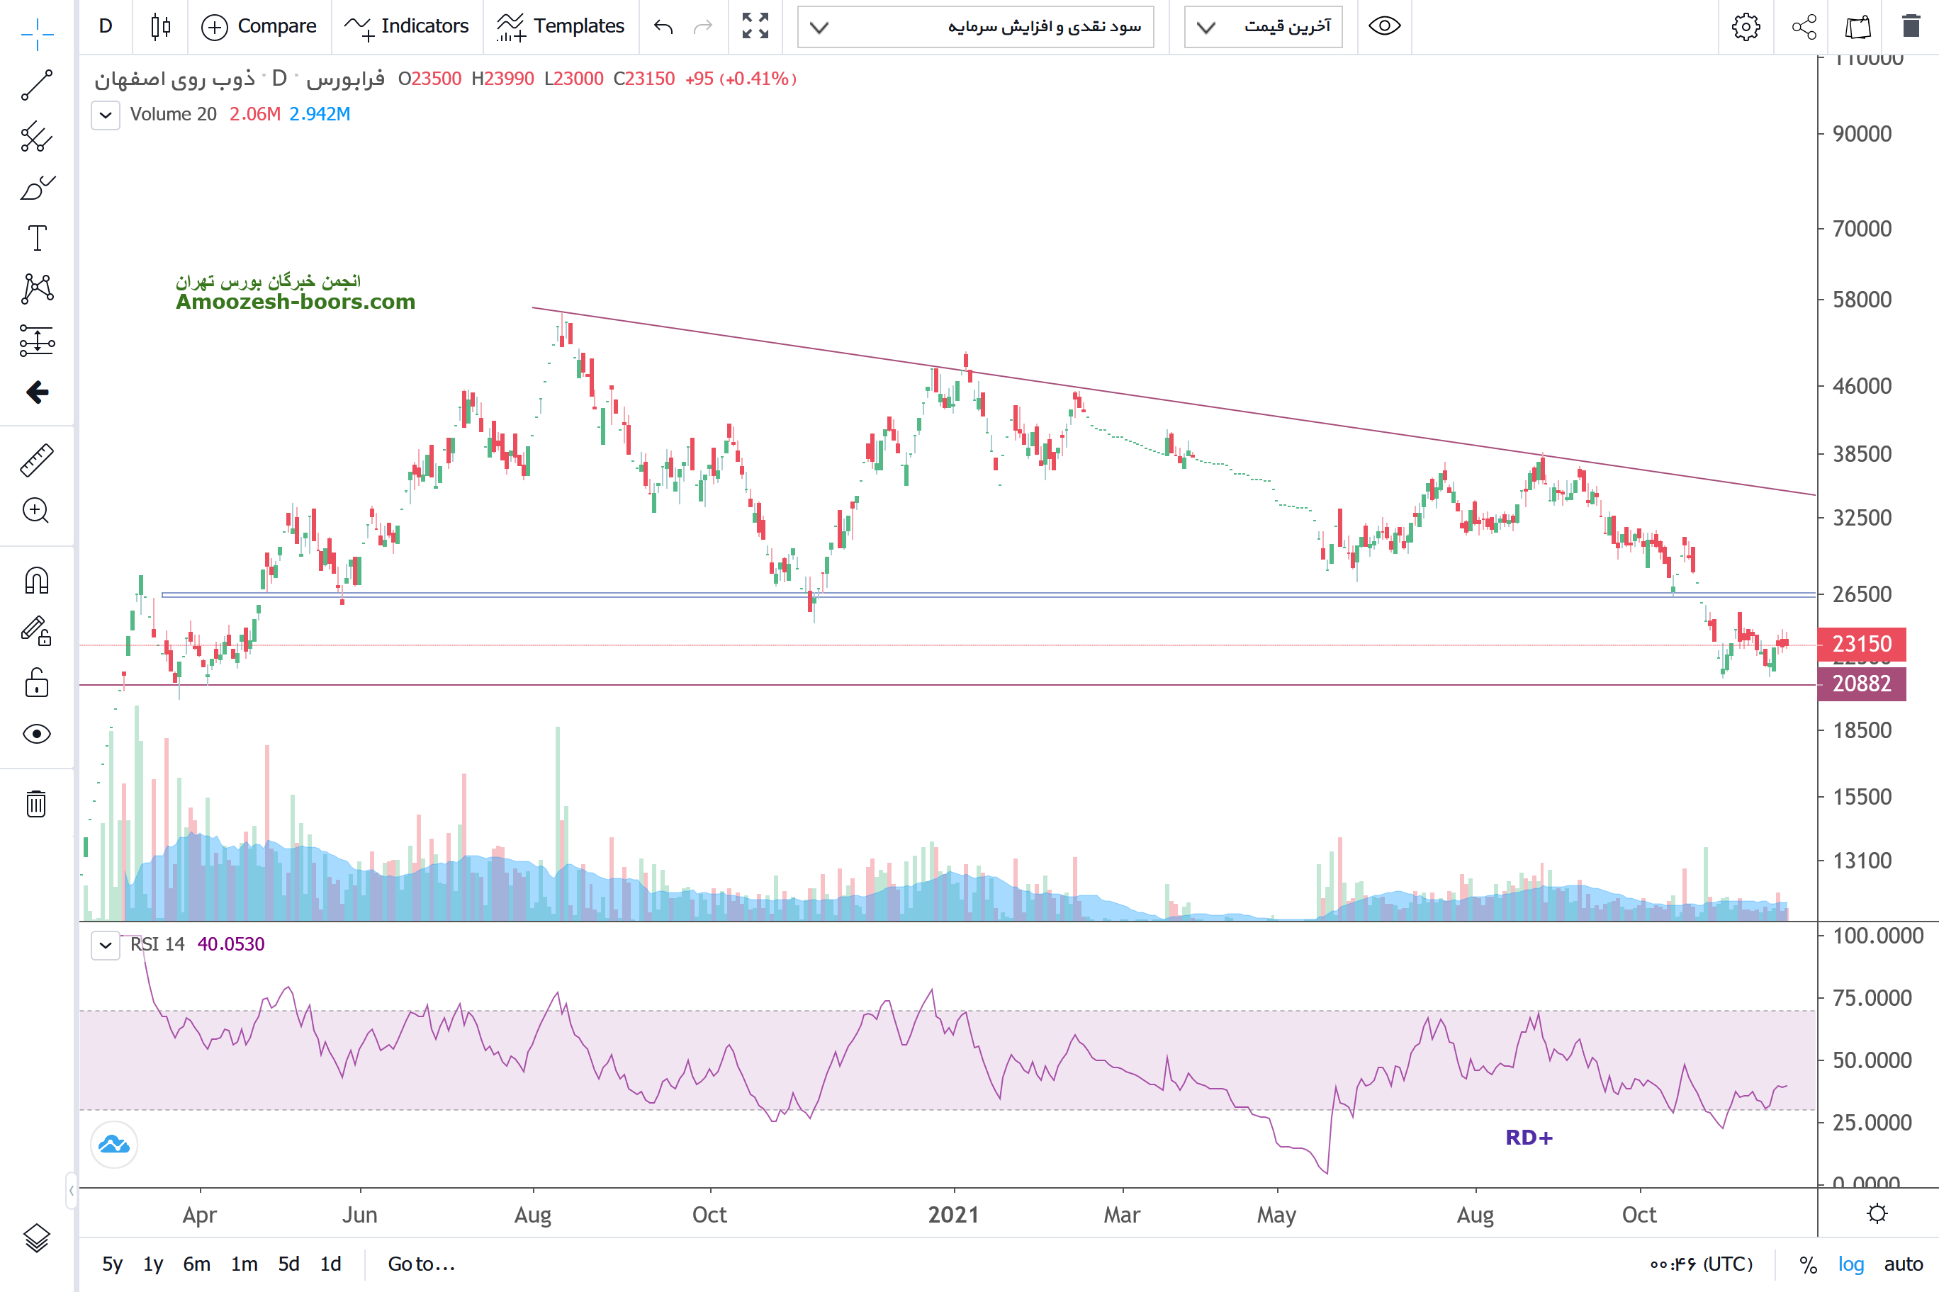Open chart settings gear in top bar
1939x1292 pixels.
pyautogui.click(x=1746, y=26)
